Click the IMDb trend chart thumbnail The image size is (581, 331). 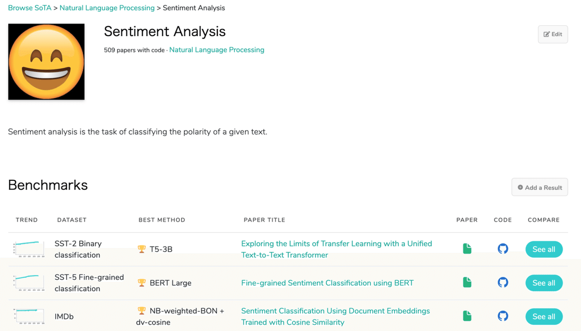29,316
